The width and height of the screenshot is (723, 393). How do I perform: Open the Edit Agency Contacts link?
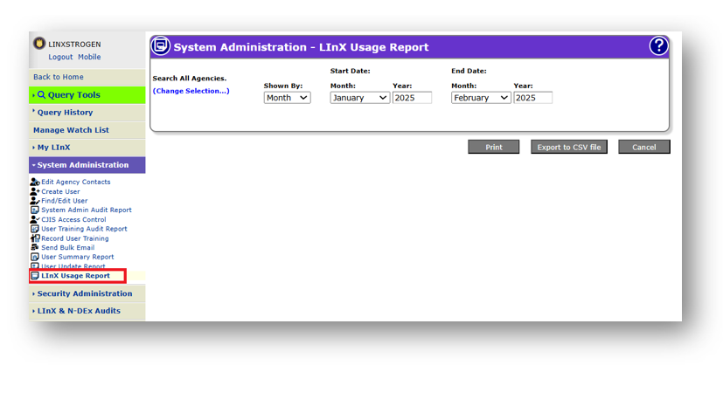[x=75, y=182]
